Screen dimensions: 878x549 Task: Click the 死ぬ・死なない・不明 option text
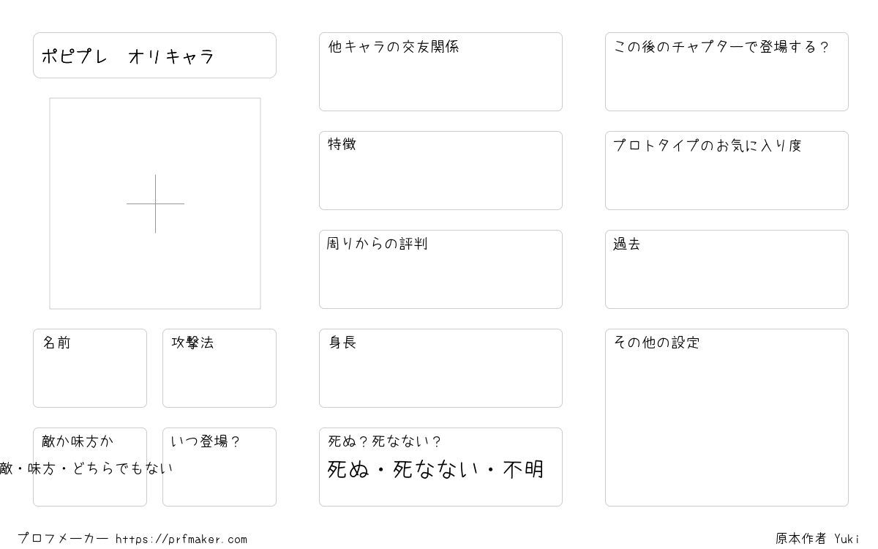pyautogui.click(x=435, y=469)
